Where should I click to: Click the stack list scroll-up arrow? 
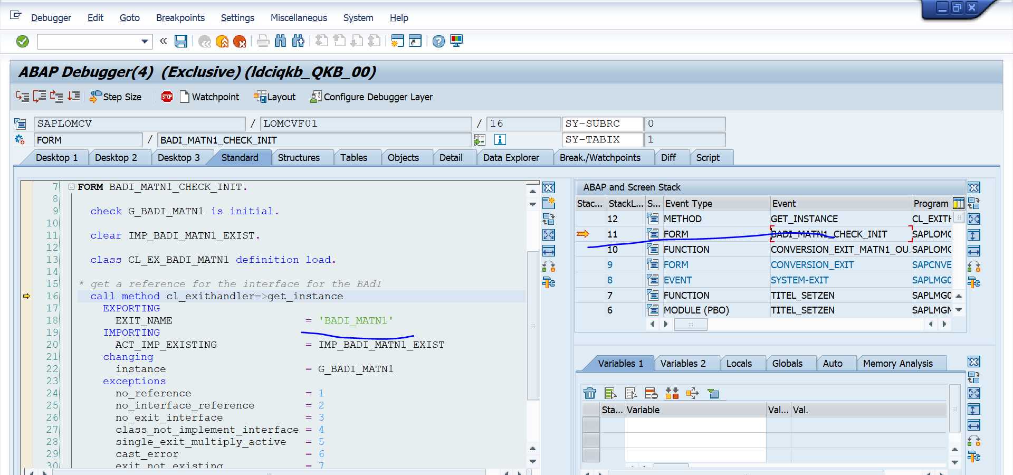(959, 296)
